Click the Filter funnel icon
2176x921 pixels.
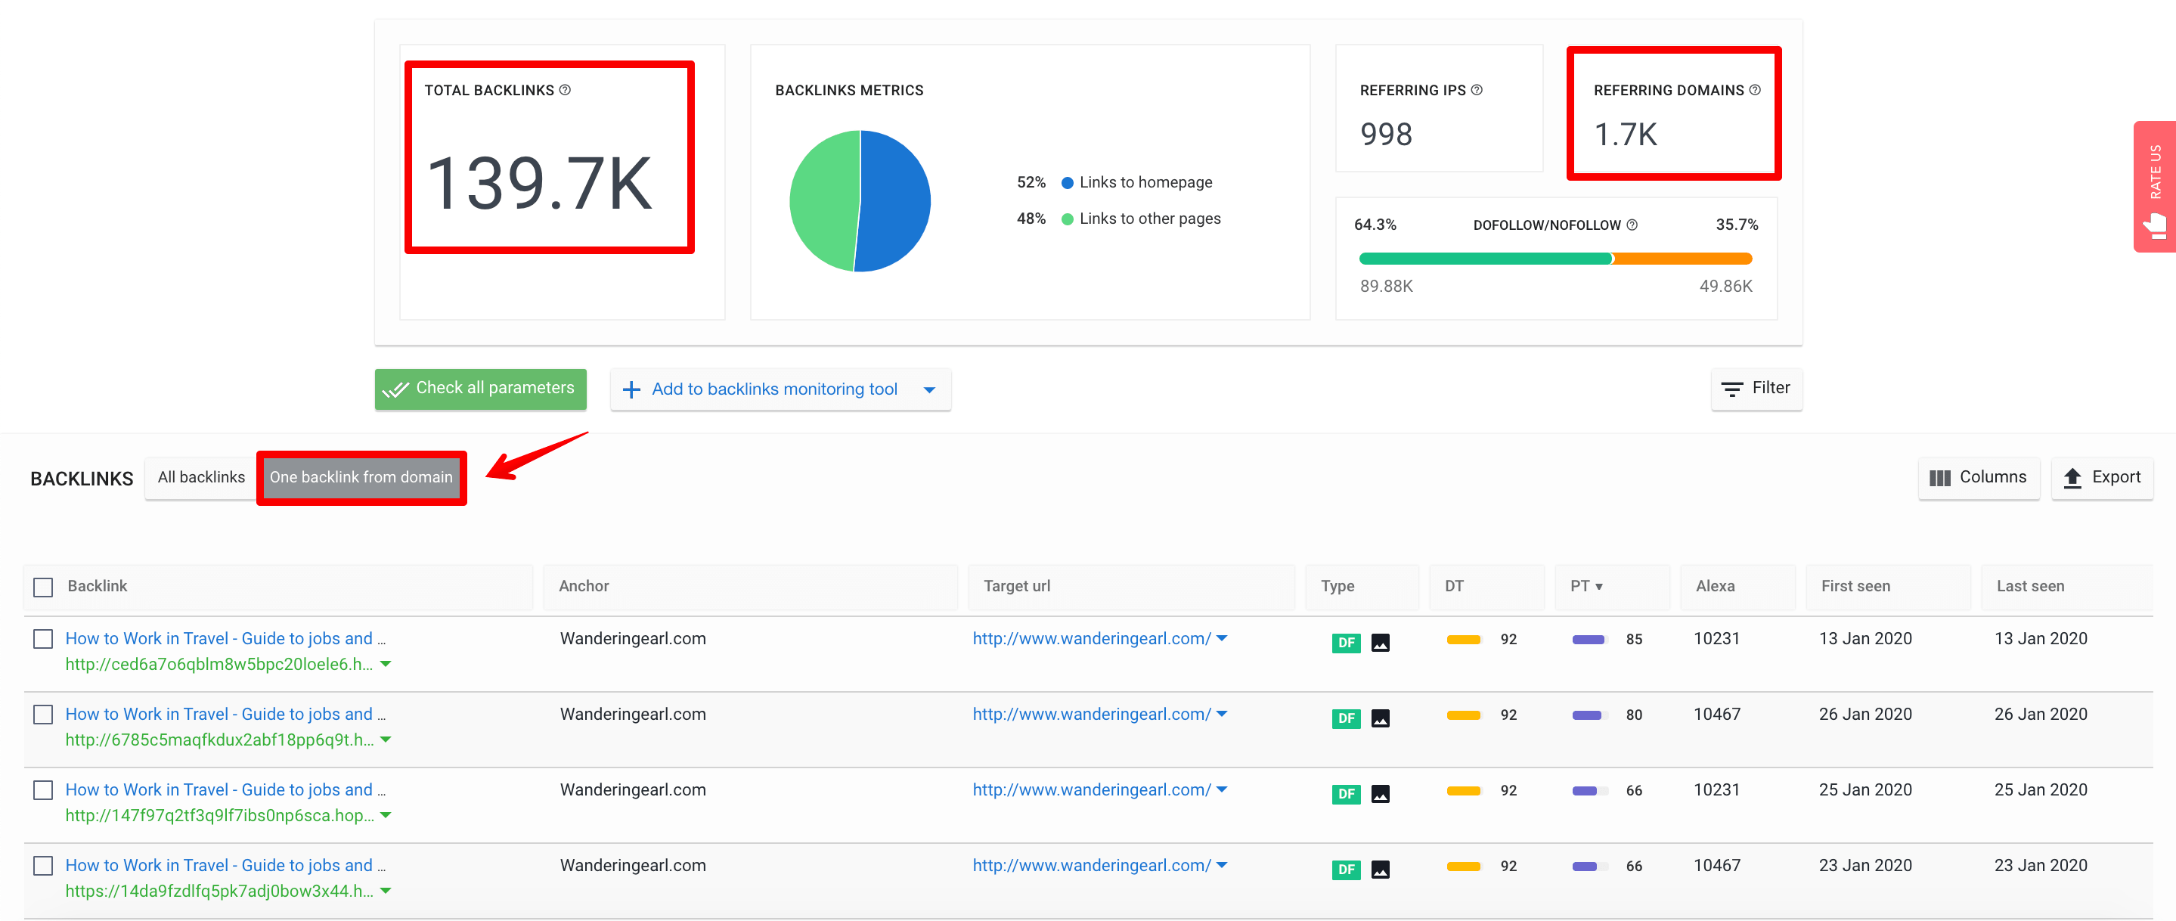1734,389
